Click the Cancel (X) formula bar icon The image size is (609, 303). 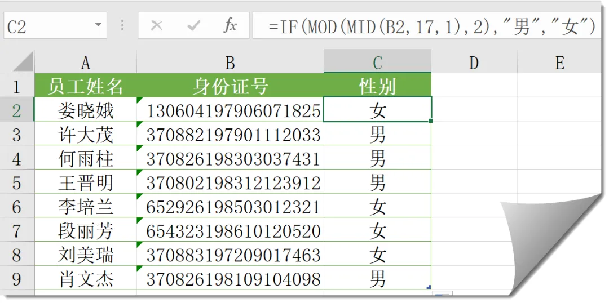click(x=157, y=26)
